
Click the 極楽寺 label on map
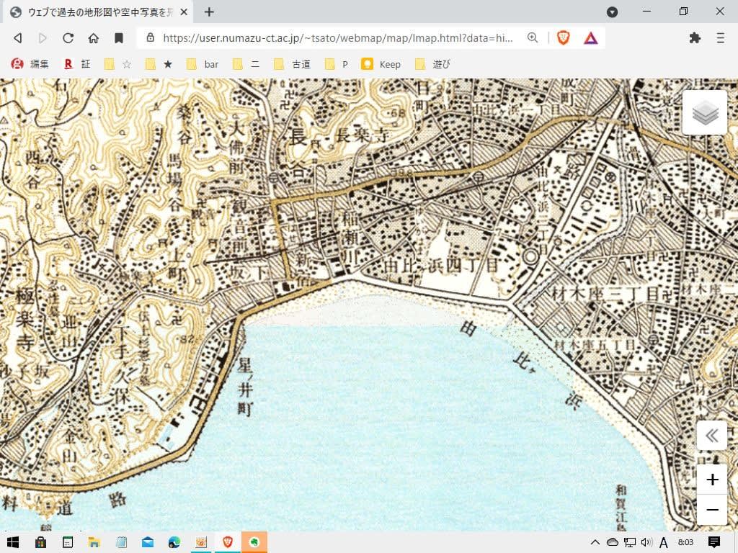25,319
